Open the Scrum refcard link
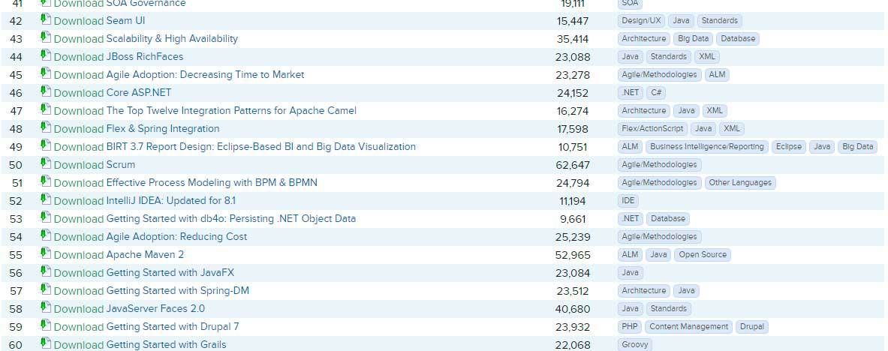Screen dimensions: 888x351 (121, 165)
